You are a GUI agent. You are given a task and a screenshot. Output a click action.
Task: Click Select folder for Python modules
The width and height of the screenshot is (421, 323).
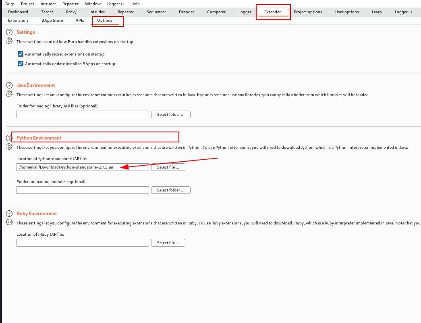tap(170, 190)
